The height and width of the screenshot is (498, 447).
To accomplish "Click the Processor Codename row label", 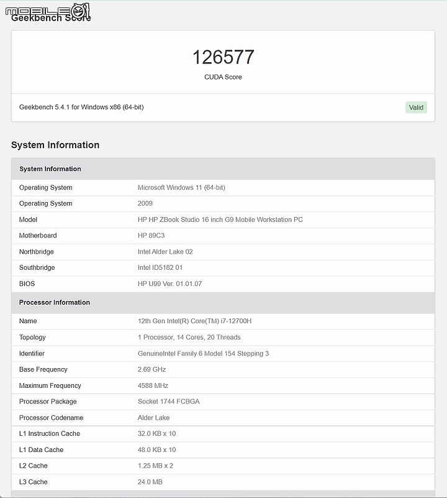I will [51, 417].
